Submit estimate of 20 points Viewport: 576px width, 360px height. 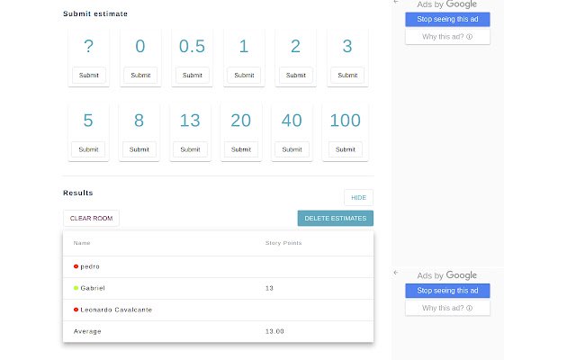[x=241, y=149]
